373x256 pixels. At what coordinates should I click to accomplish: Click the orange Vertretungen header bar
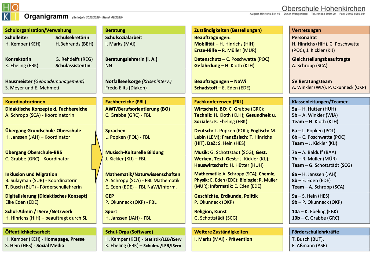[x=329, y=30]
